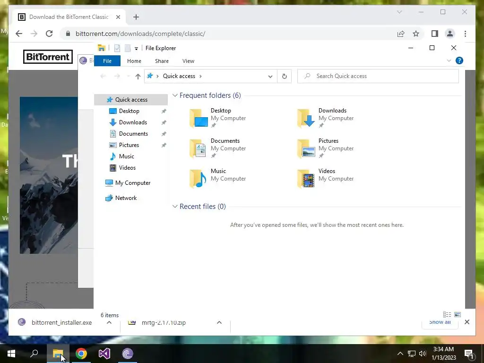484x363 pixels.
Task: Open the Windows Start menu
Action: [x=11, y=354]
